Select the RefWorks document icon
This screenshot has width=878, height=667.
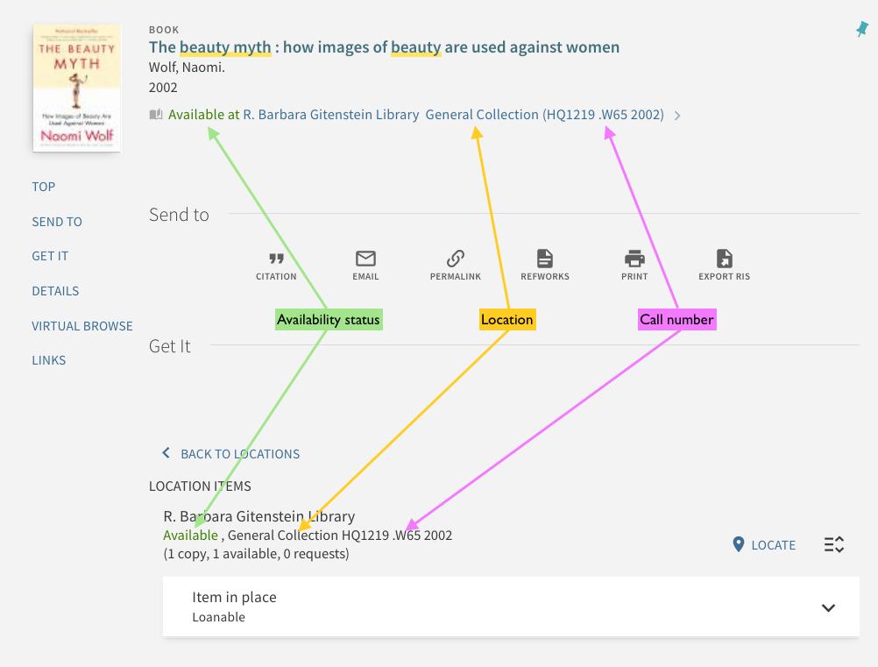click(545, 259)
